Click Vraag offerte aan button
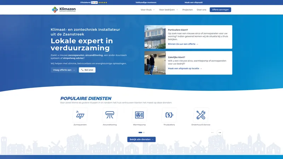Viewport: 283px width, 159px height. coord(64,70)
